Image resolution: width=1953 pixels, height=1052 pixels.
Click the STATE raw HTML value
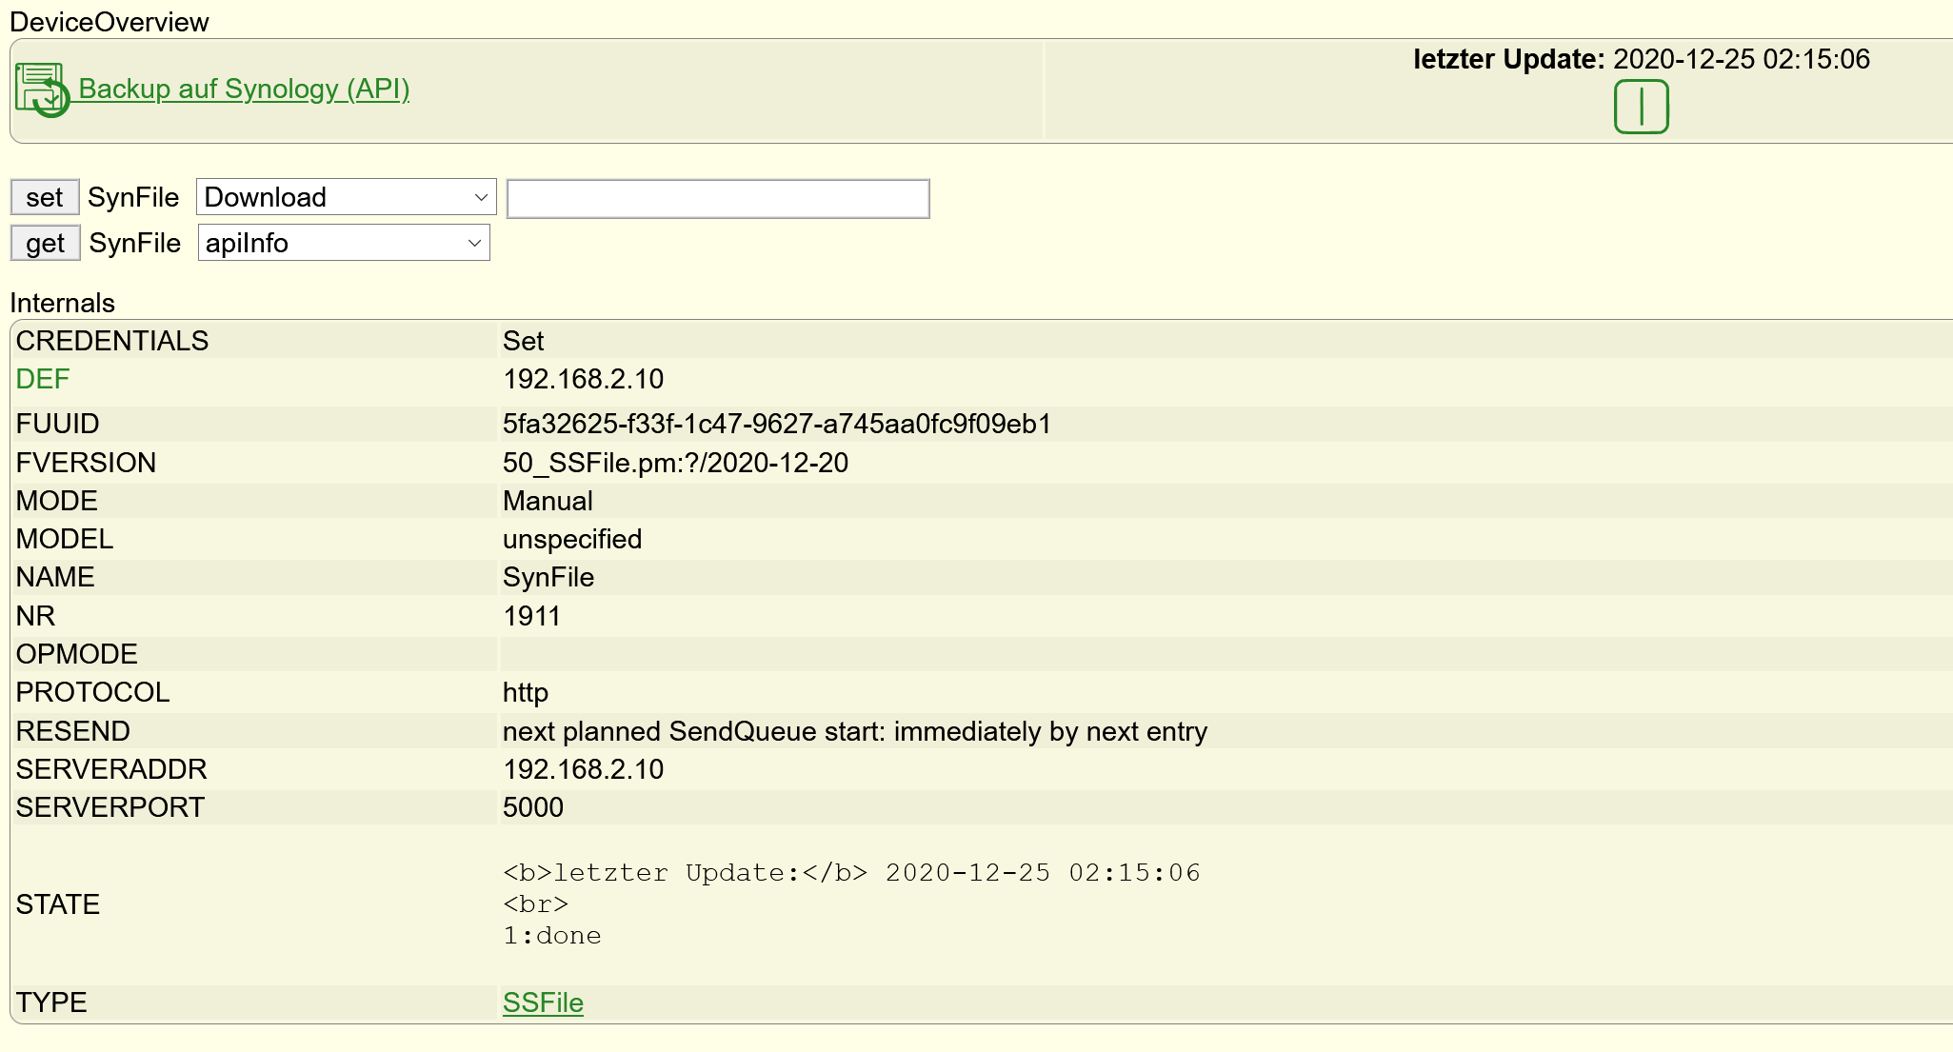coord(851,904)
